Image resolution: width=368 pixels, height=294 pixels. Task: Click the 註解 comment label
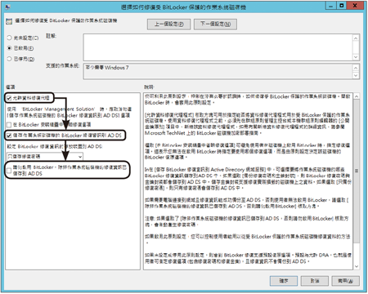pyautogui.click(x=51, y=36)
